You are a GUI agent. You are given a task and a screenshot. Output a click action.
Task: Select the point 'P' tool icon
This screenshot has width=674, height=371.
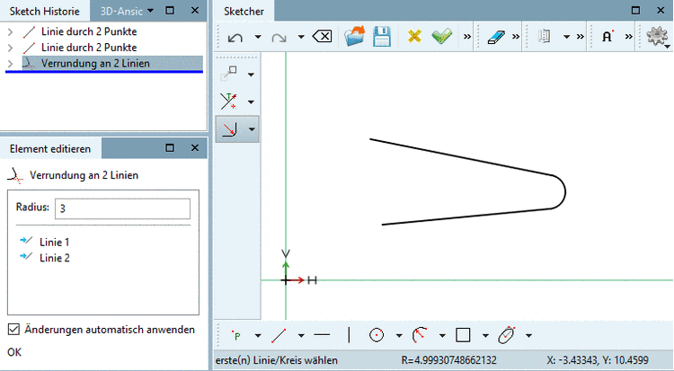click(235, 335)
